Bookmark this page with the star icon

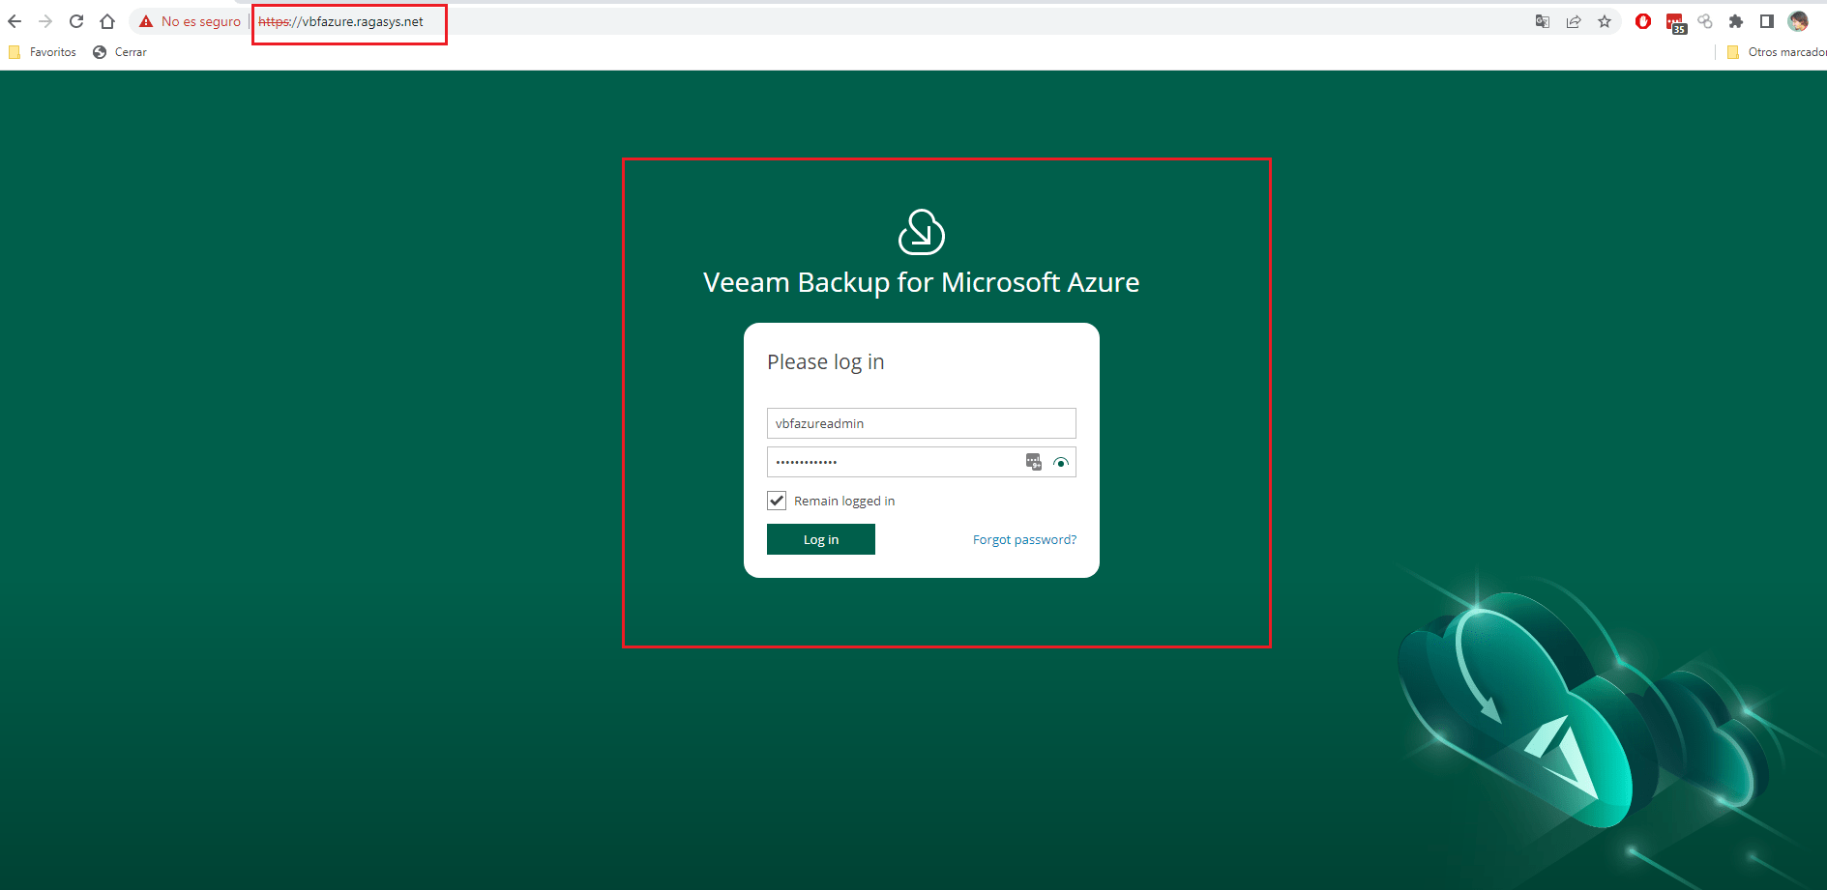click(x=1605, y=21)
